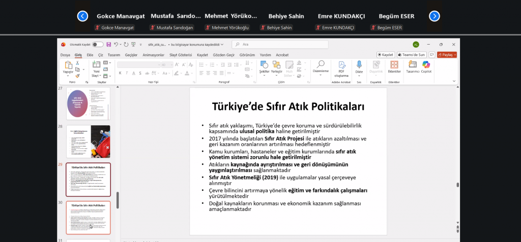Collapse the ribbon with the chevron
Image resolution: width=521 pixels, height=242 pixels.
point(454,81)
